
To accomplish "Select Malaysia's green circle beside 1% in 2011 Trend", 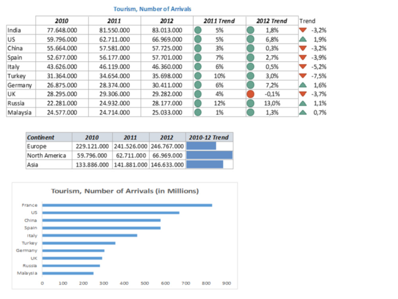I will point(198,112).
